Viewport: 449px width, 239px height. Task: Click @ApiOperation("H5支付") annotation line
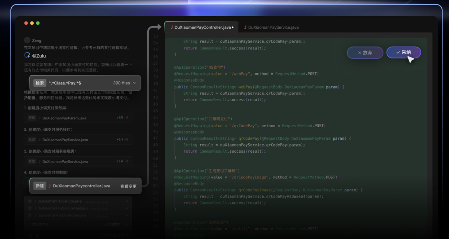click(200, 67)
